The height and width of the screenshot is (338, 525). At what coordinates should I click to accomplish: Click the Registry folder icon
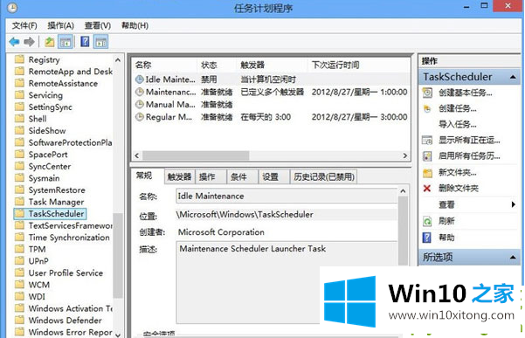(x=20, y=59)
